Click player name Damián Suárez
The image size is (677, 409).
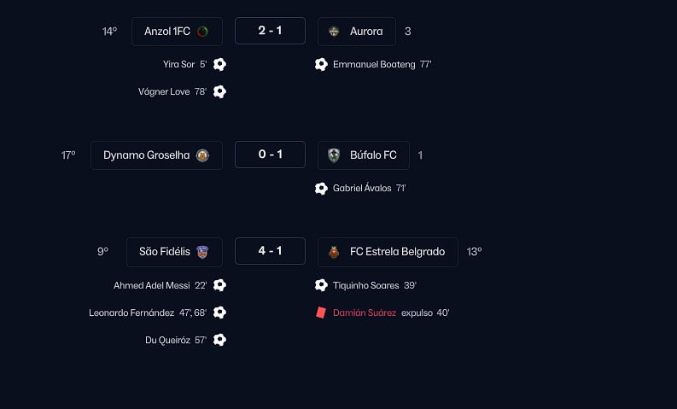[x=365, y=313]
